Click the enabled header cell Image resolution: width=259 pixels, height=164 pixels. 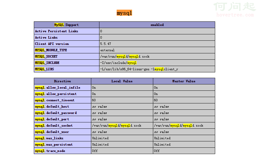157,25
